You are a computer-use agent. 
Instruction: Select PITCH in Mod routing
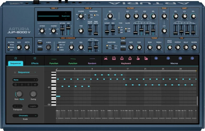point(9,45)
